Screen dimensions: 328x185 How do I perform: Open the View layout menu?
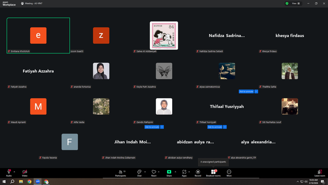(296, 4)
